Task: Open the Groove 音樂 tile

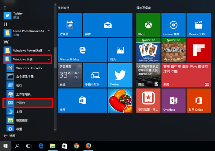Action: click(173, 25)
